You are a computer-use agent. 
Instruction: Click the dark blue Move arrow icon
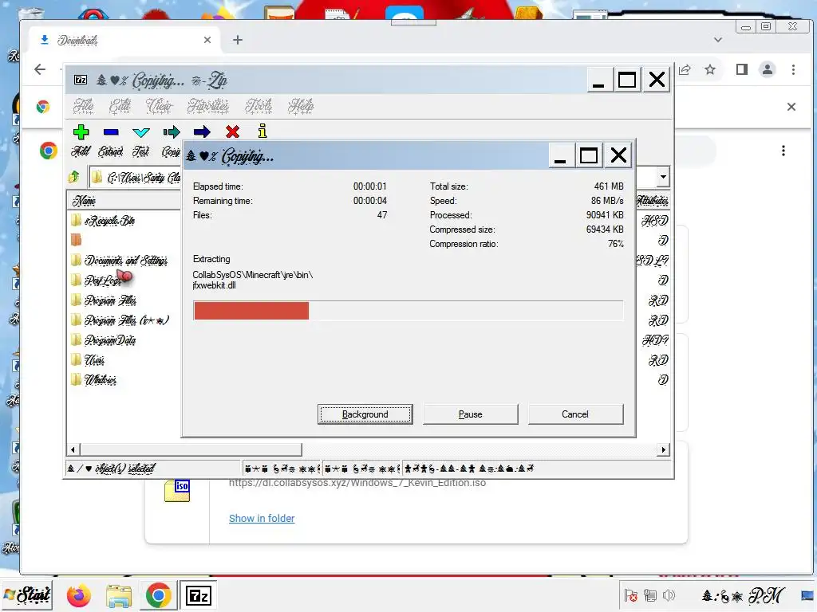202,131
